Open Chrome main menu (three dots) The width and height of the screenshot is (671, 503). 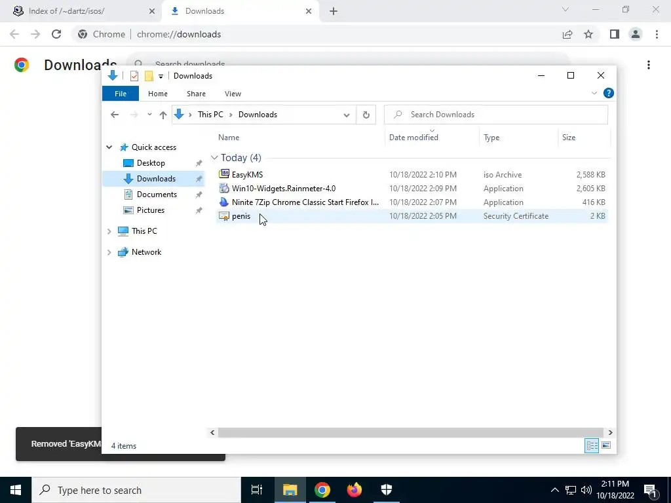(657, 34)
